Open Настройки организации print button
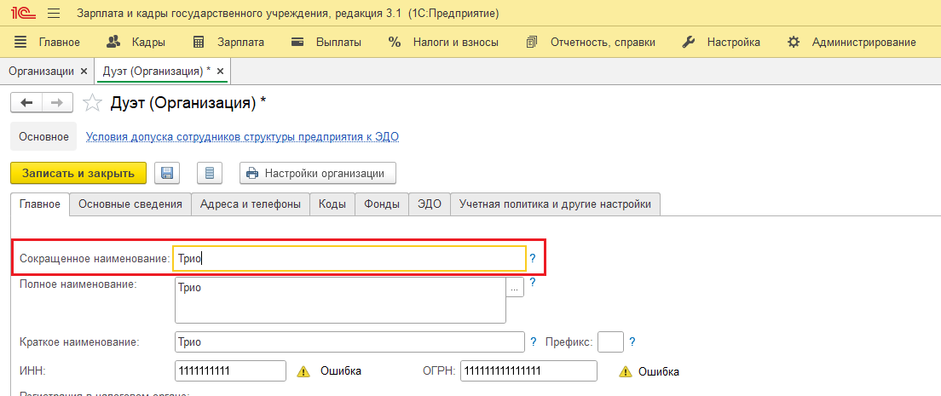 [317, 174]
